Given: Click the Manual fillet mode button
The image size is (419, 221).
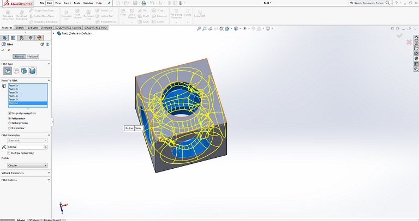Looking at the screenshot, I should click(19, 57).
